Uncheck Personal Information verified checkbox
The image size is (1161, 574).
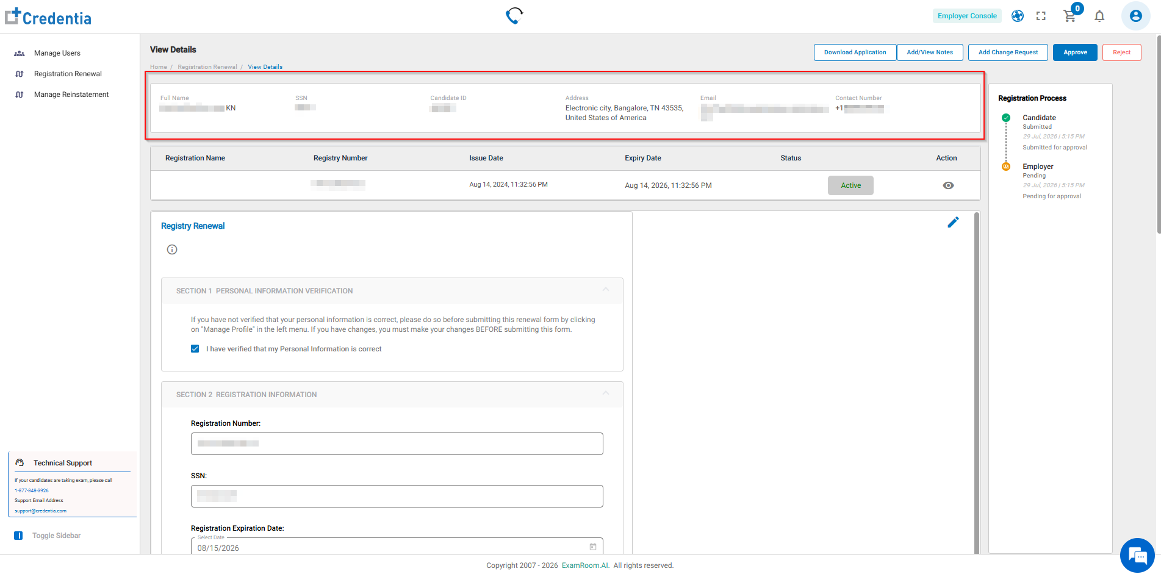195,349
